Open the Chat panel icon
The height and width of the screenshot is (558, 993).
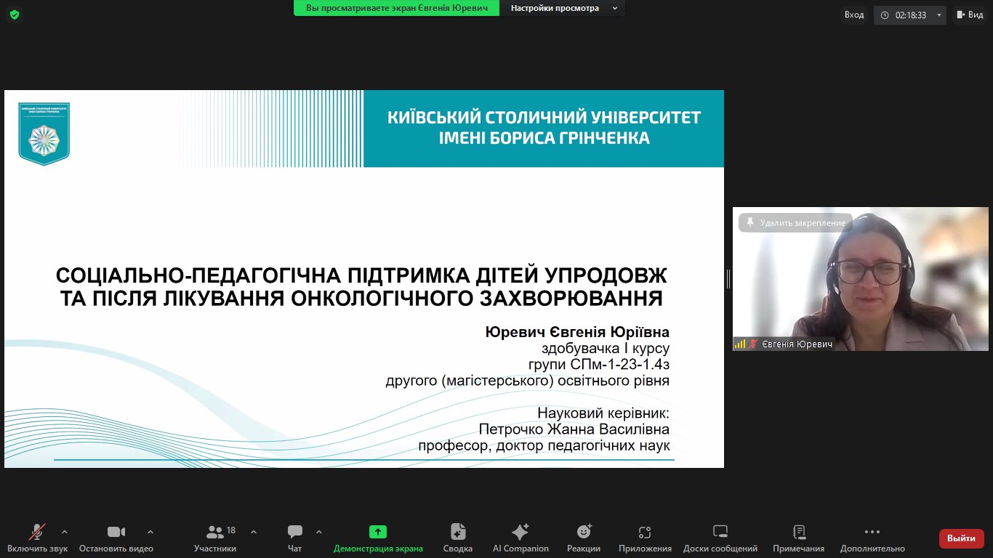pos(294,532)
